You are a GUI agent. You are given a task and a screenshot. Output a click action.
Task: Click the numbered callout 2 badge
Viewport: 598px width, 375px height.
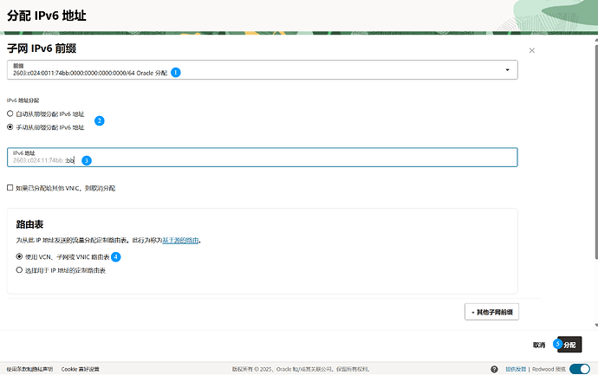99,120
